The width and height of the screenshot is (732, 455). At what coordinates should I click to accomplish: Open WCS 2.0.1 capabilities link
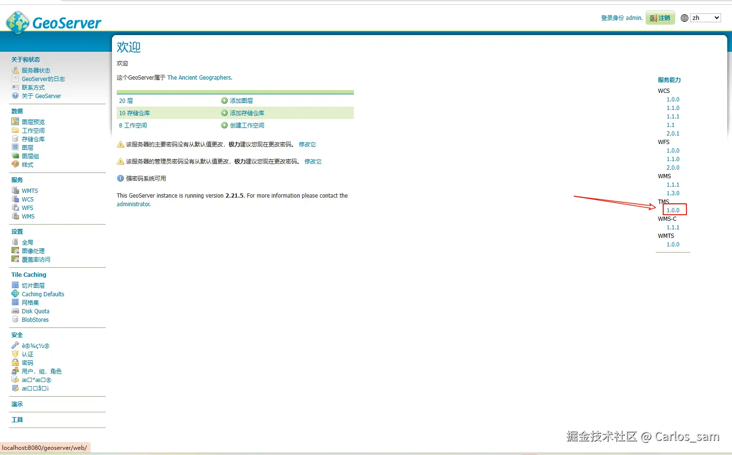(x=673, y=134)
